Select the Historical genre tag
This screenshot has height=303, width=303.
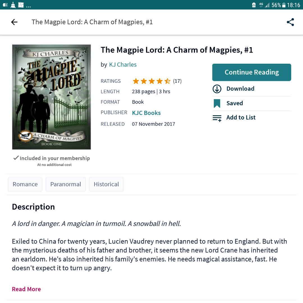106,184
